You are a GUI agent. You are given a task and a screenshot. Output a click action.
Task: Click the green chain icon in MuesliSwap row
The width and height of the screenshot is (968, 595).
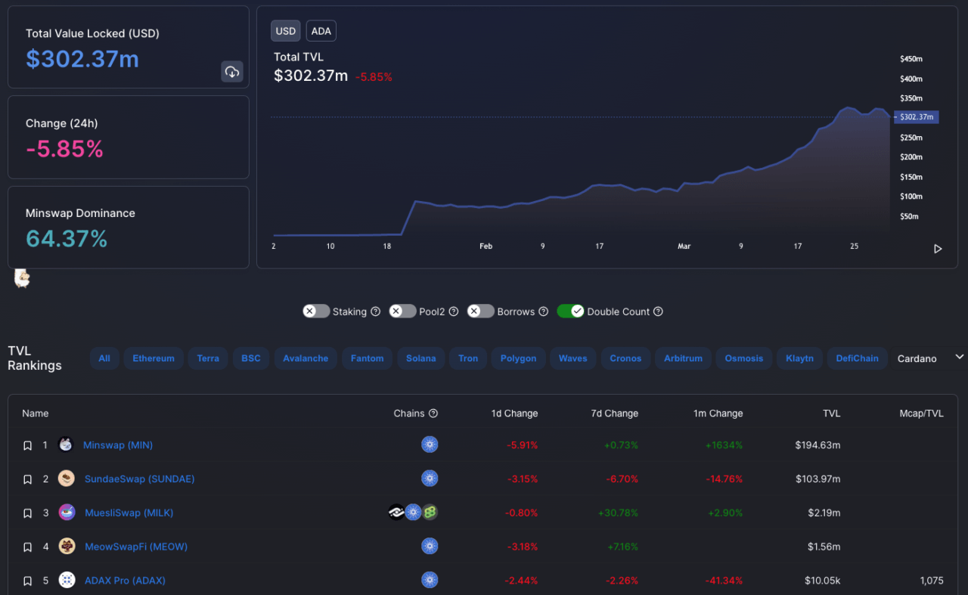pyautogui.click(x=430, y=513)
